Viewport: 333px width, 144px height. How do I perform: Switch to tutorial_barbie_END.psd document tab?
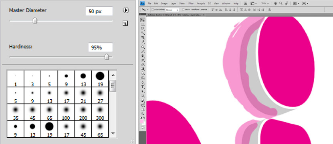(x=174, y=15)
